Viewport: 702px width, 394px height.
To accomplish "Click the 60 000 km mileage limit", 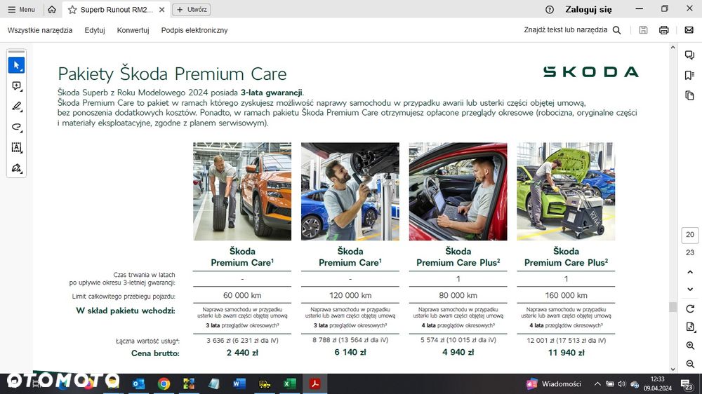I will pyautogui.click(x=242, y=295).
